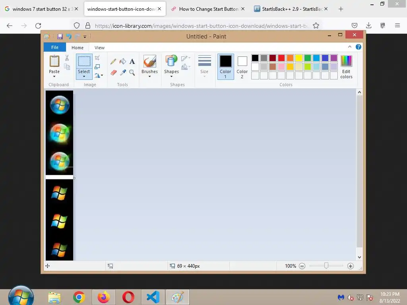Open Firefox downloads arrow icon
The image size is (407, 305).
tap(368, 25)
